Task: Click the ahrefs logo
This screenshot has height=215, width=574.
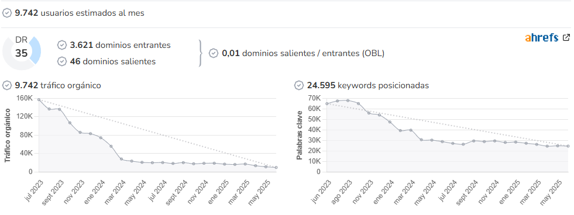Action: coord(542,37)
